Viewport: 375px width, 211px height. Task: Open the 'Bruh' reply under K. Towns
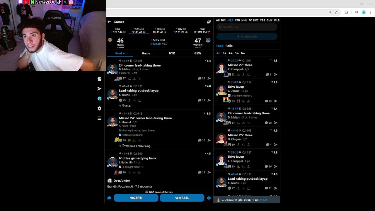pos(128,106)
